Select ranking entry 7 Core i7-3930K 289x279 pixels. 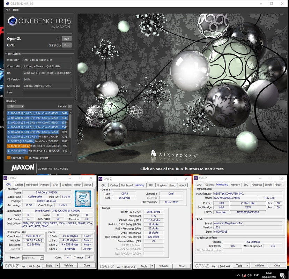[x=38, y=141]
